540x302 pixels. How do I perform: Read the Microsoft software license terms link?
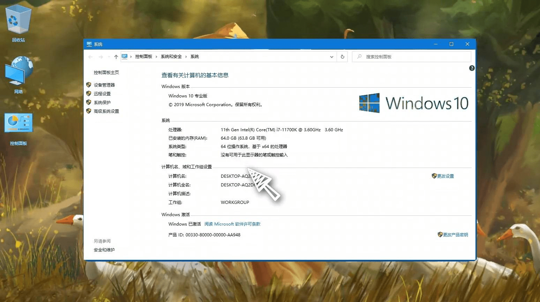point(232,224)
